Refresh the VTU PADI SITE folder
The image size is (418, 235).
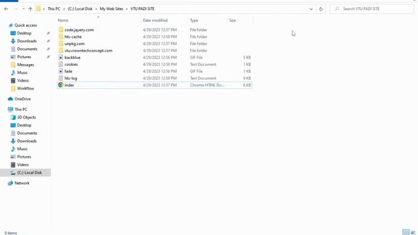point(321,8)
